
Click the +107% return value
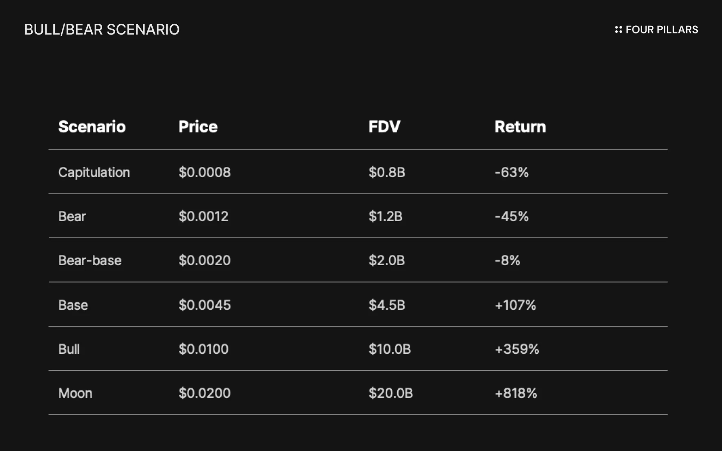click(x=515, y=305)
